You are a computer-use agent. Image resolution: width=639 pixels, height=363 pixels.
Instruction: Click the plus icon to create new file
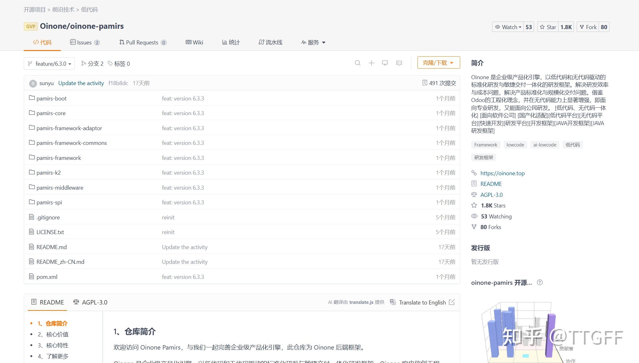371,63
